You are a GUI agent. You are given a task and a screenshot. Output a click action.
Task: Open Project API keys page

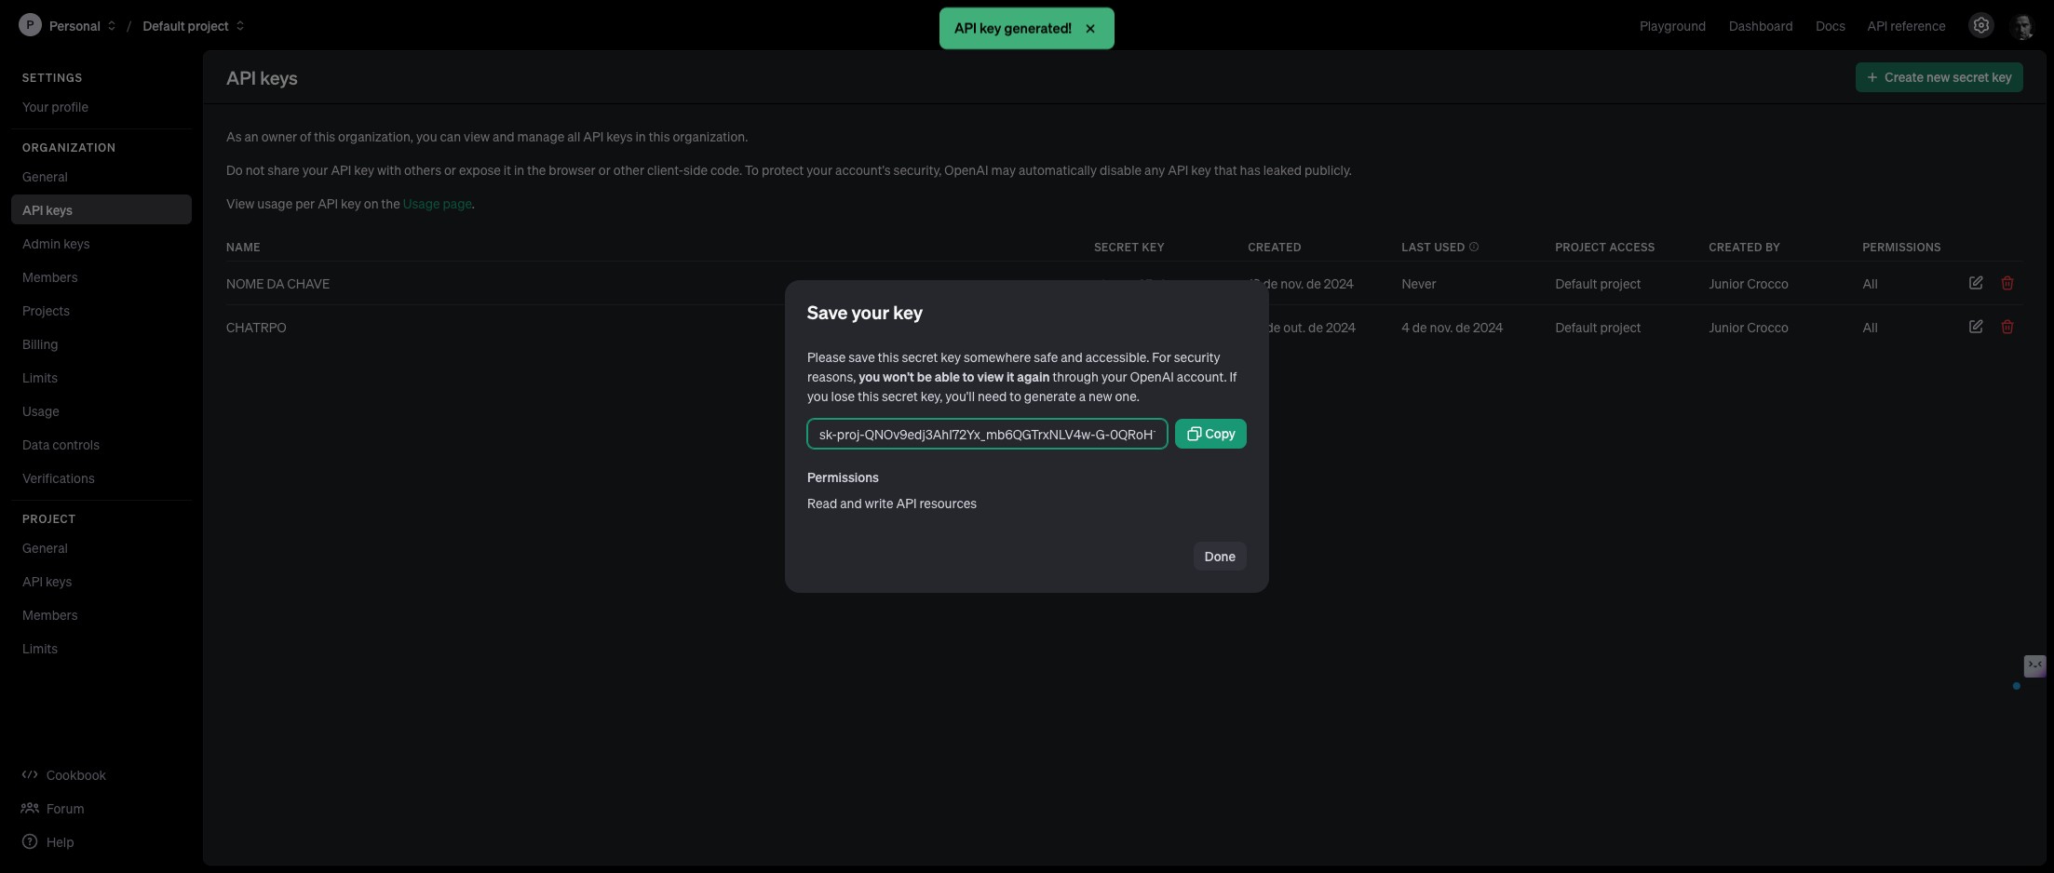tap(101, 582)
